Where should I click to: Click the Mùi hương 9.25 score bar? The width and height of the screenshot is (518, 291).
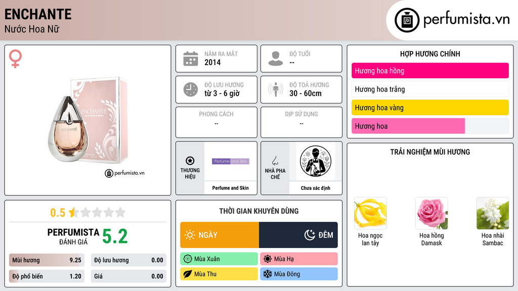[x=47, y=260]
